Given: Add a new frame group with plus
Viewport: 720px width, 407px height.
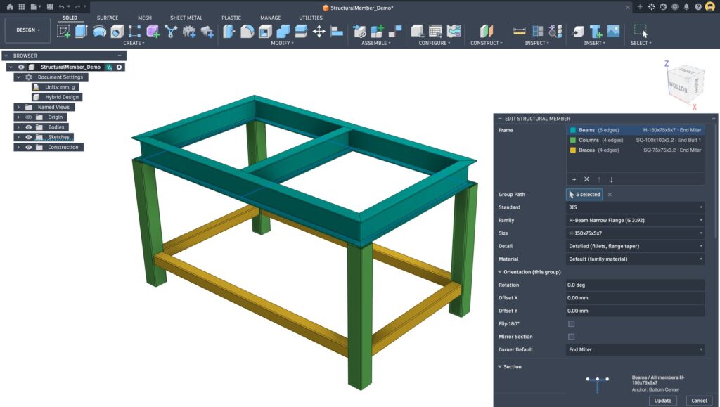Looking at the screenshot, I should 574,179.
